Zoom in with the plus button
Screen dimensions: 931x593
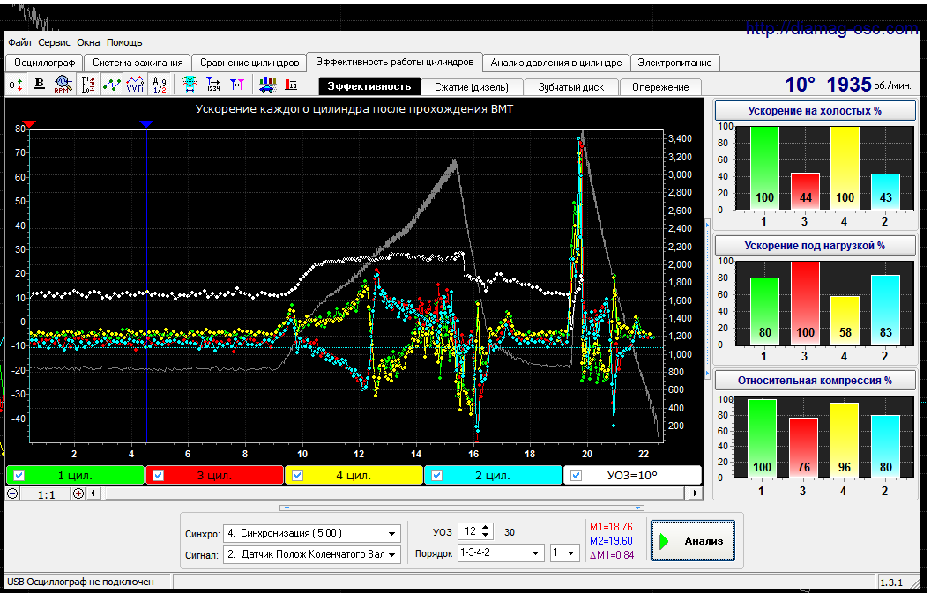(78, 493)
